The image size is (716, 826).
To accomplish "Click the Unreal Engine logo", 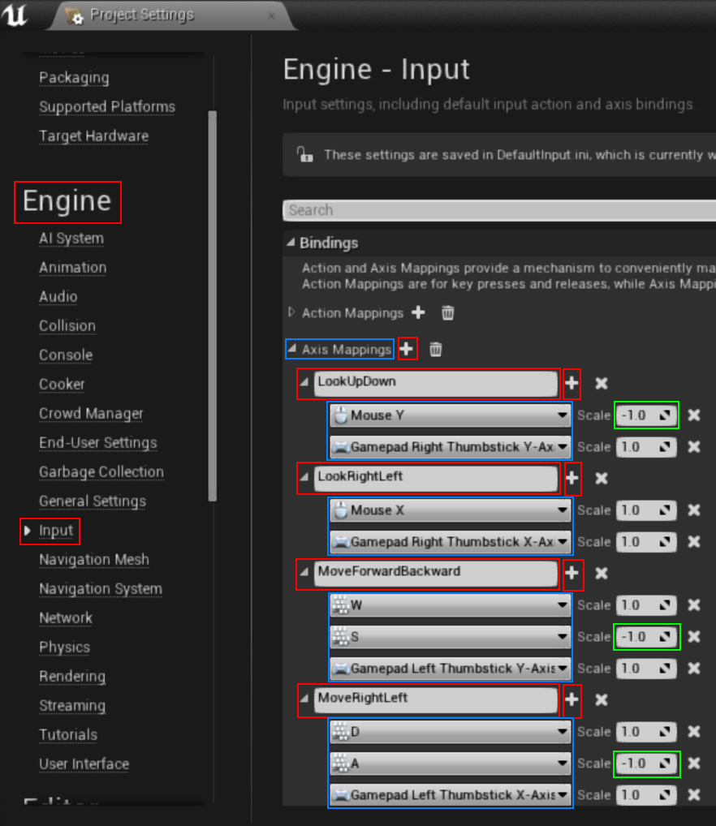I will [x=16, y=15].
